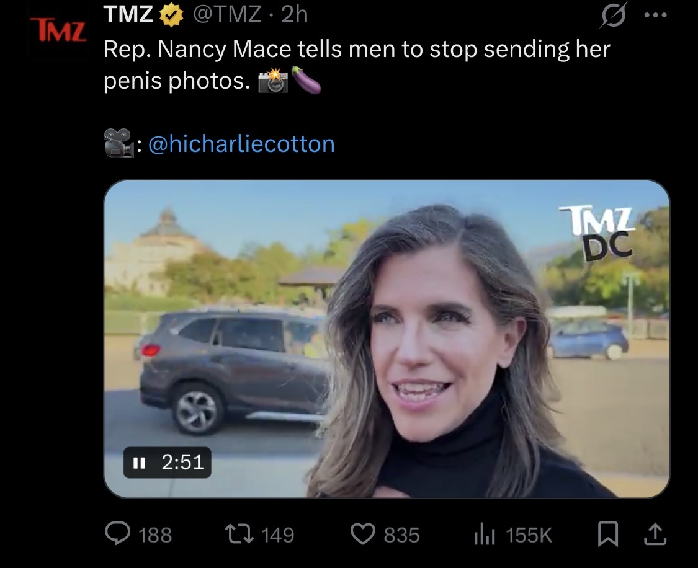Click the 2h post timestamp
This screenshot has width=698, height=568.
point(295,14)
